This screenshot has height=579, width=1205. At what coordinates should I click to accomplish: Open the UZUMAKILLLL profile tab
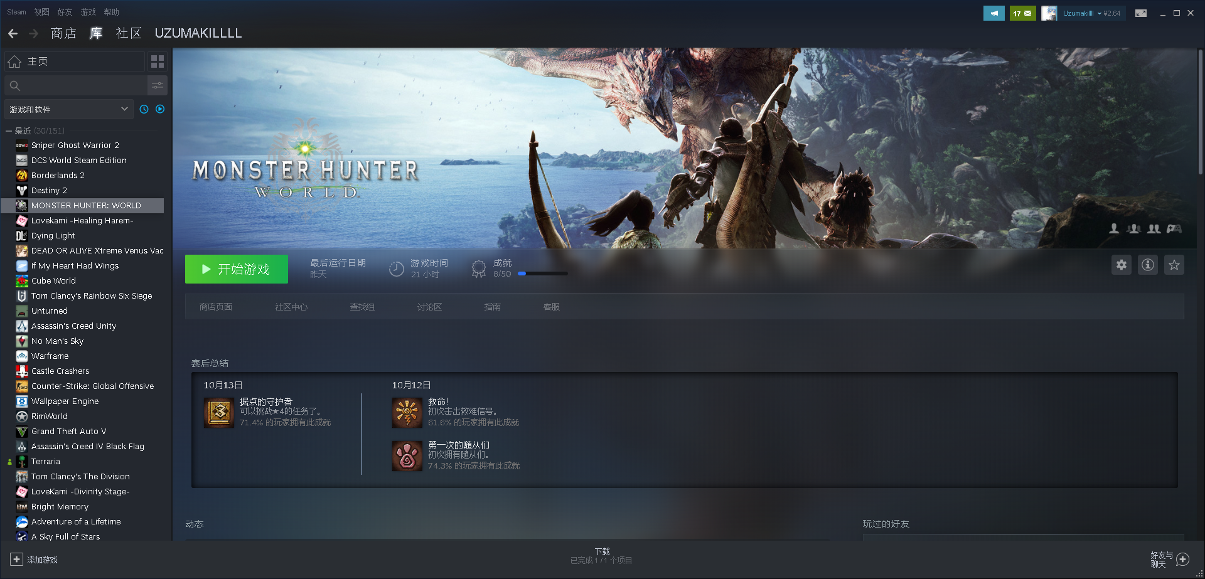[198, 33]
